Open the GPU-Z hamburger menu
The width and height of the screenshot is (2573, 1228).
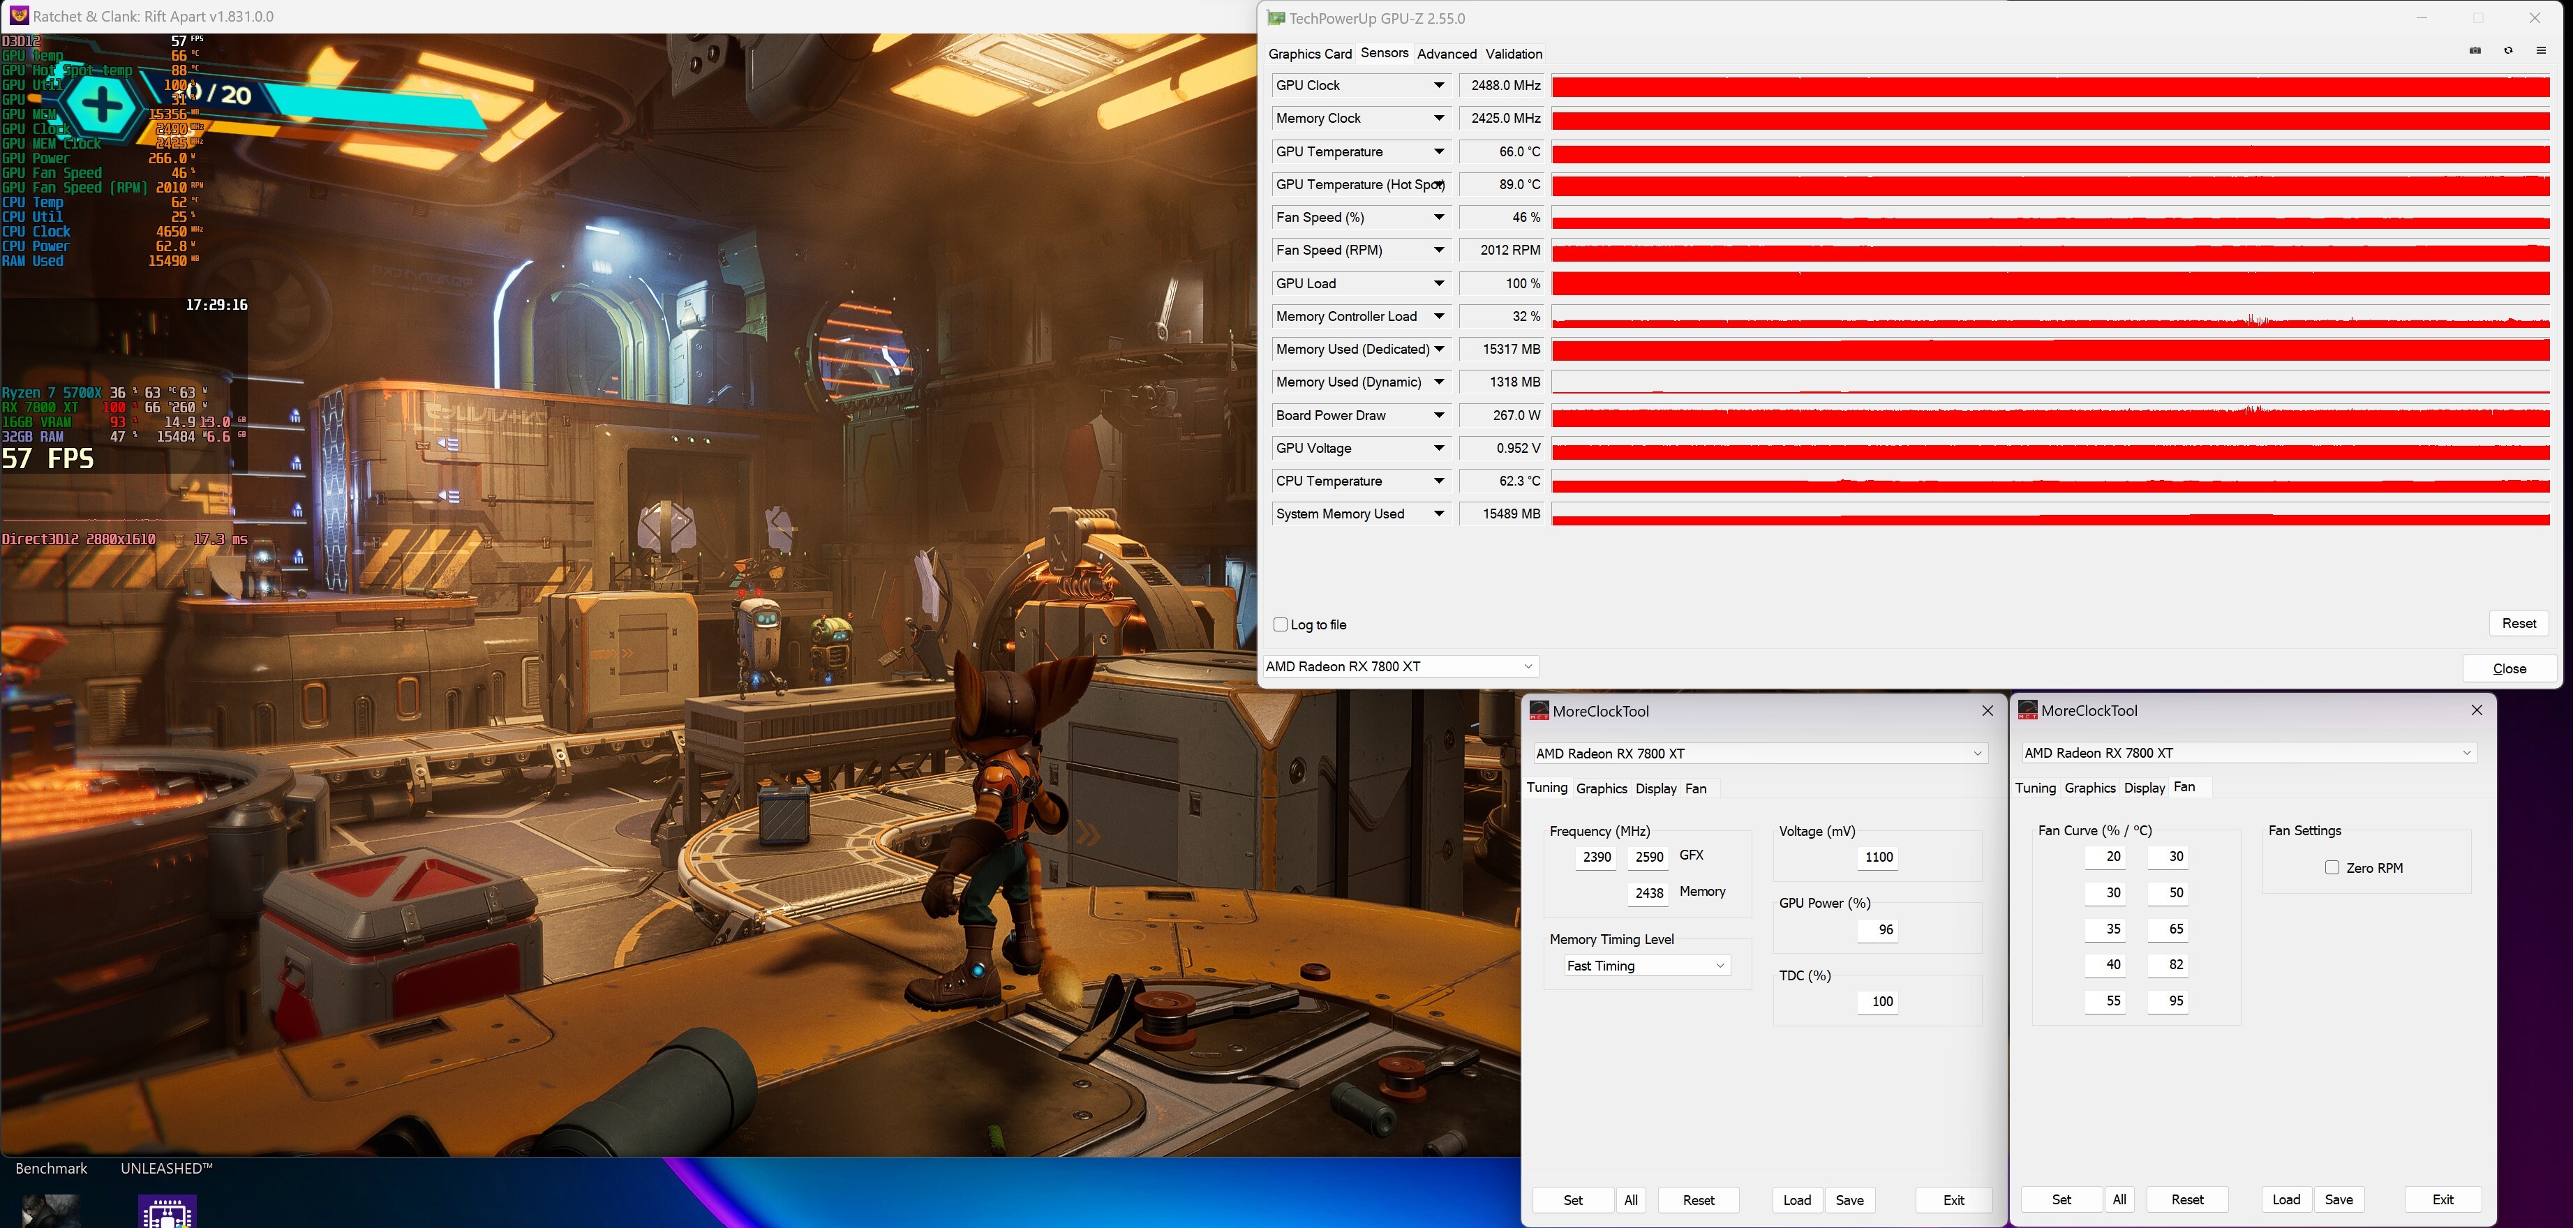point(2541,51)
